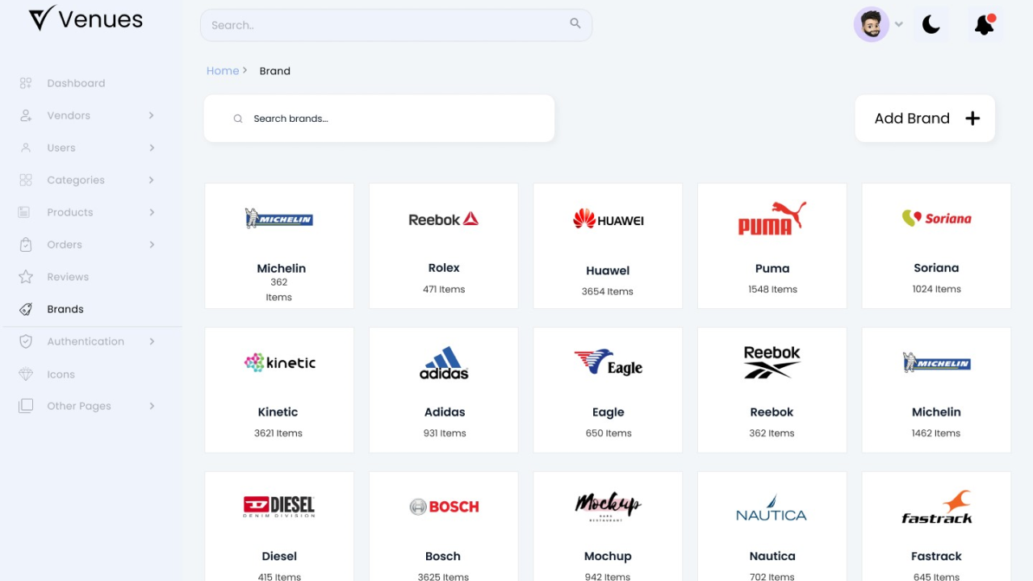
Task: Open the Bosch logo
Action: tap(444, 507)
